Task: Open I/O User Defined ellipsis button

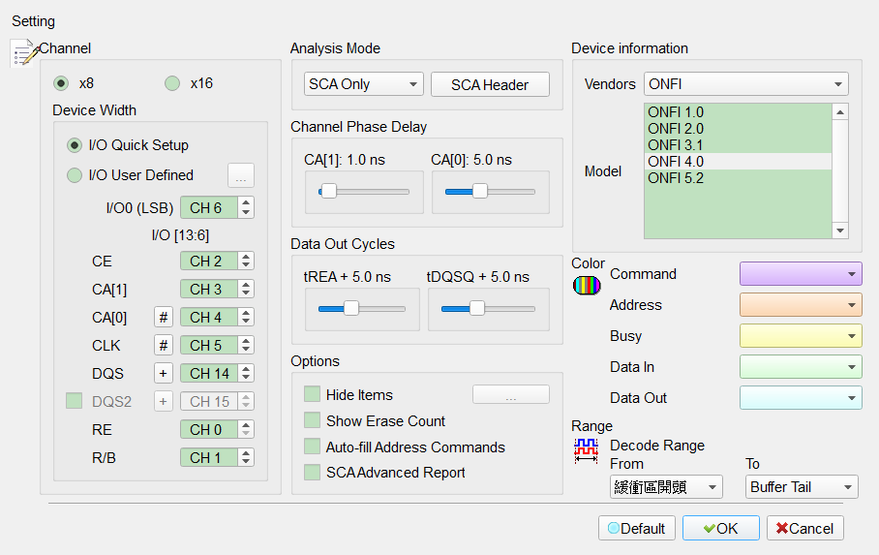Action: pos(241,175)
